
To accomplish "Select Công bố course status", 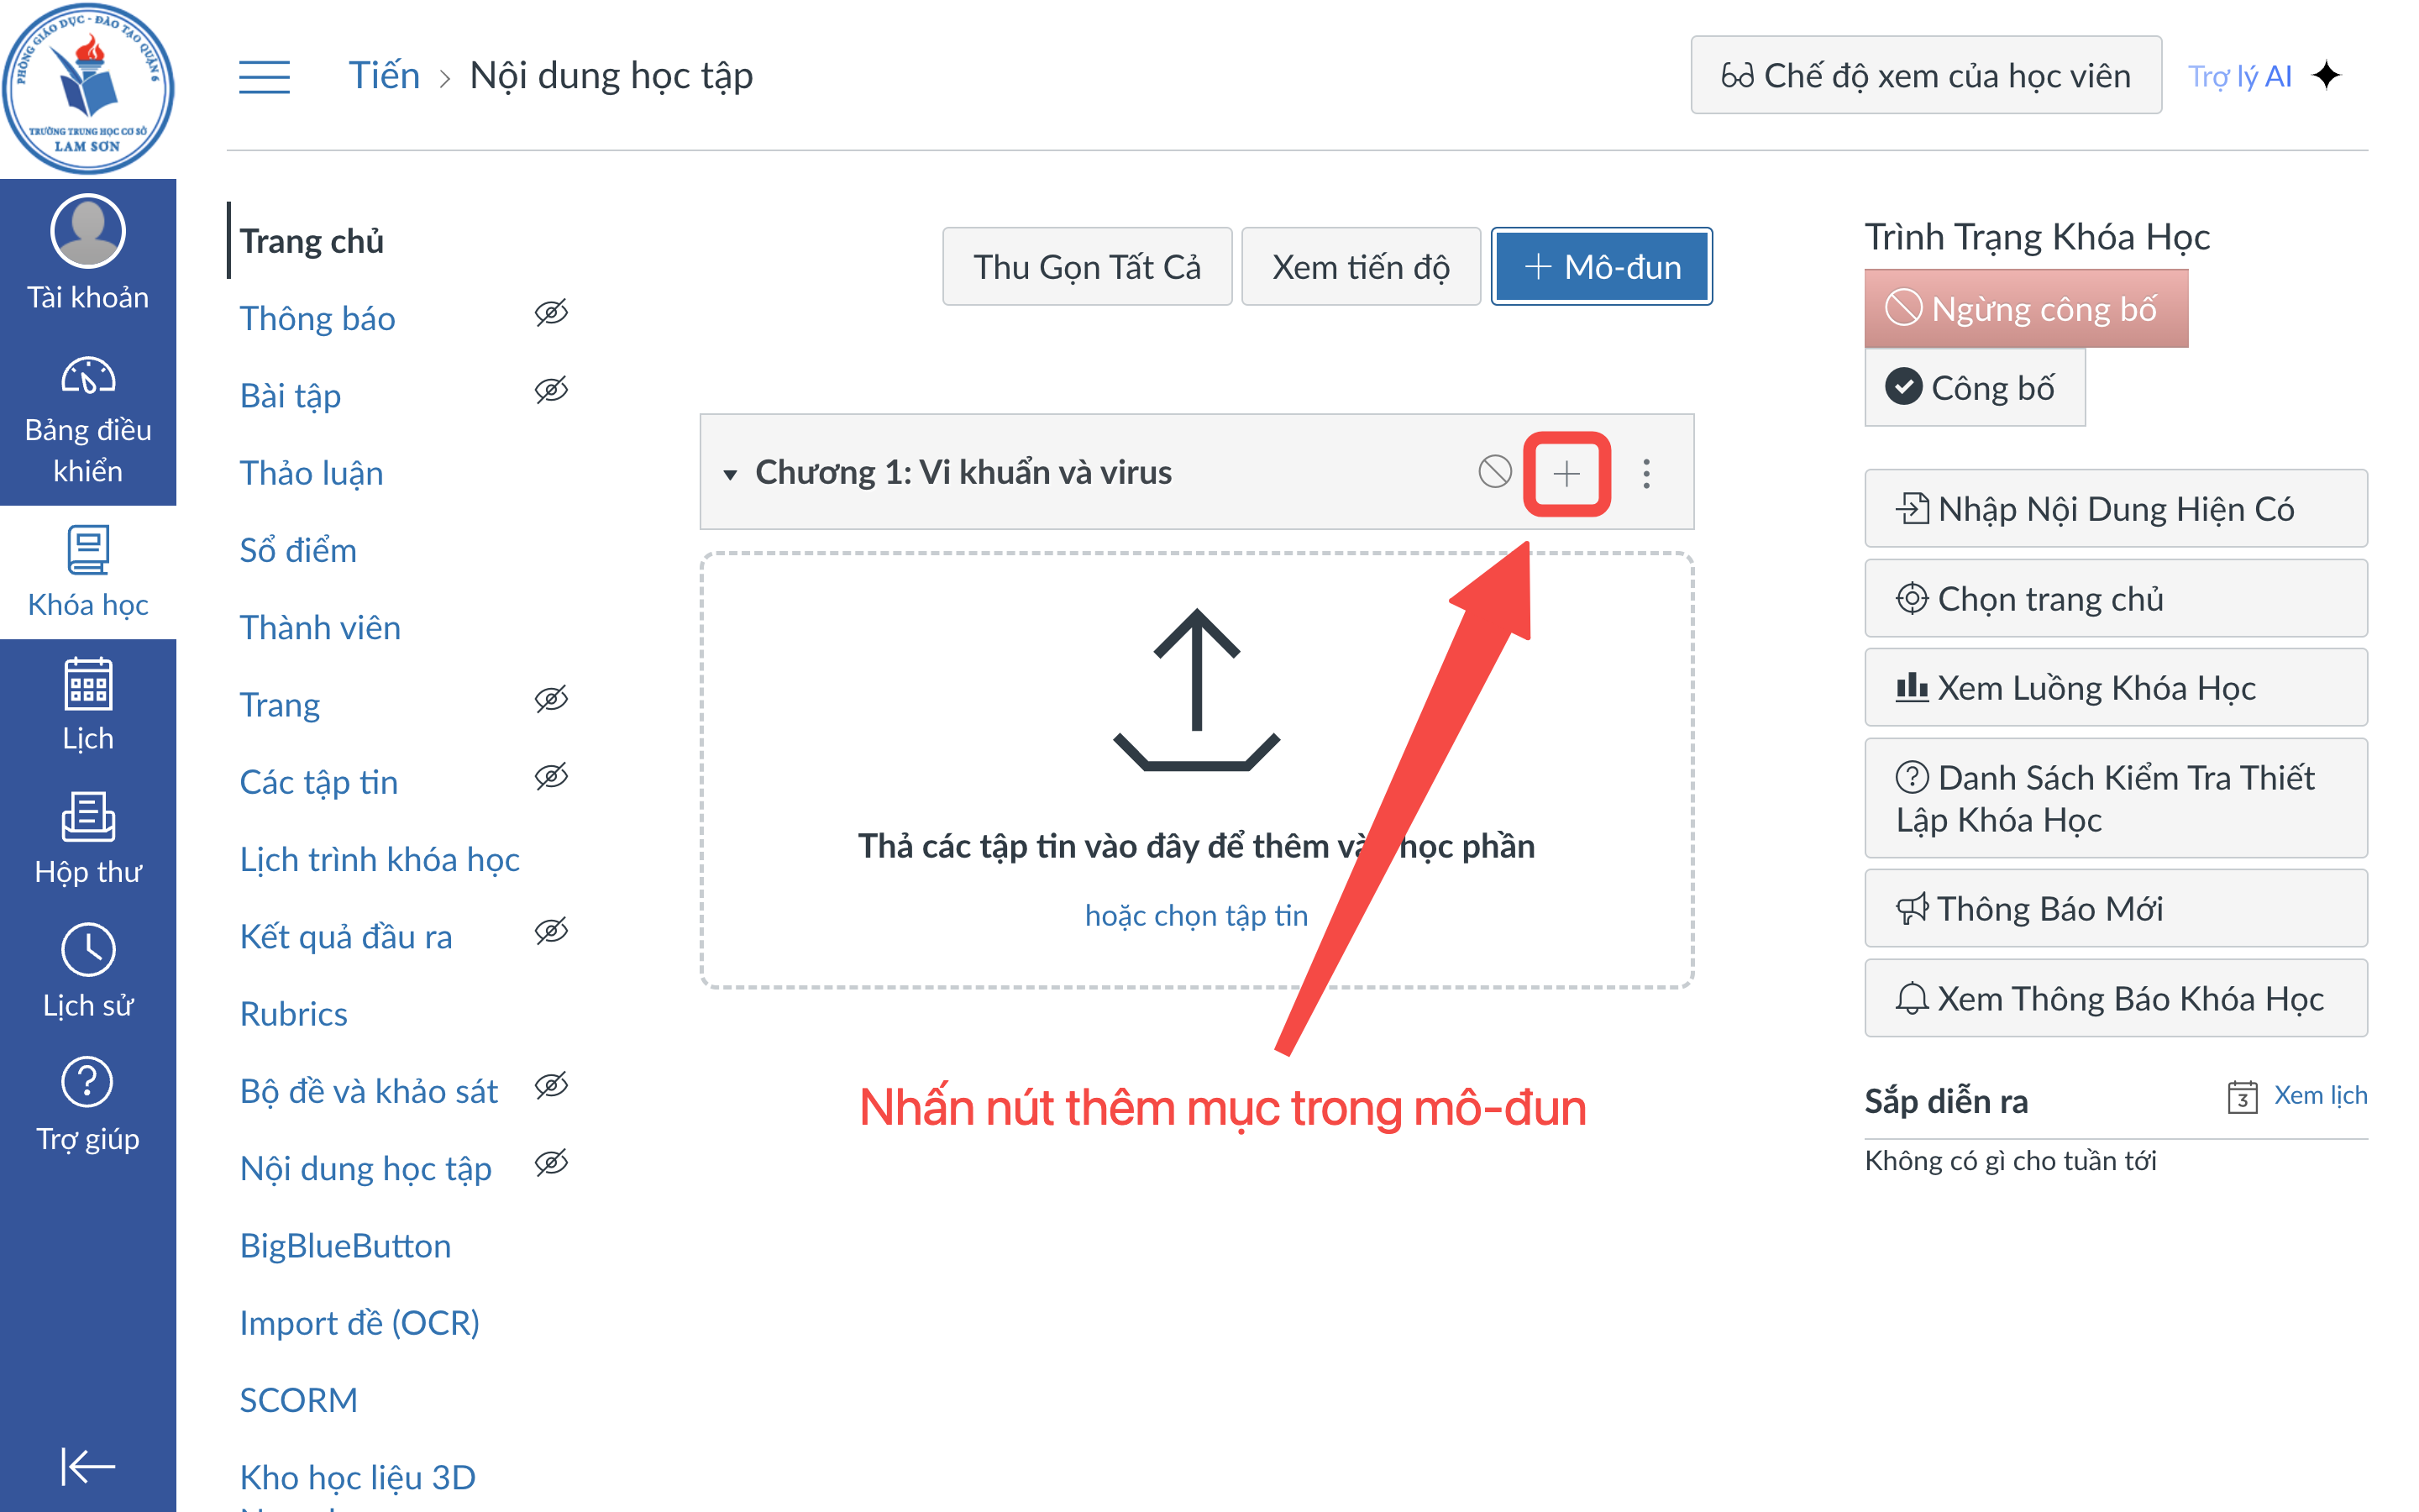I will (x=1974, y=387).
